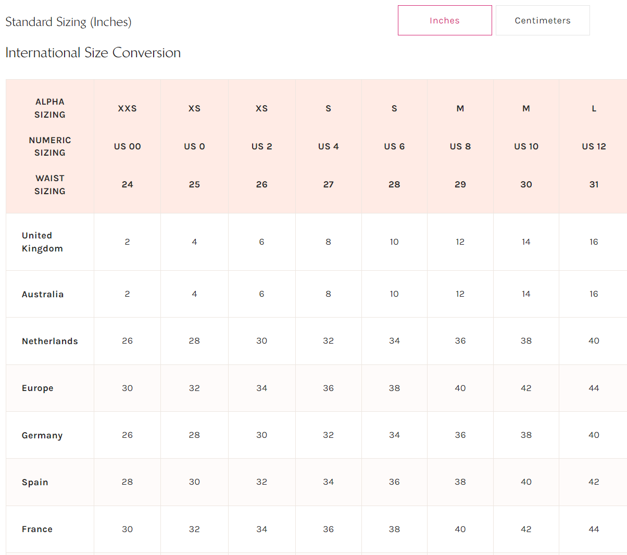Click the Spain row label
The width and height of the screenshot is (627, 555).
pyautogui.click(x=35, y=482)
